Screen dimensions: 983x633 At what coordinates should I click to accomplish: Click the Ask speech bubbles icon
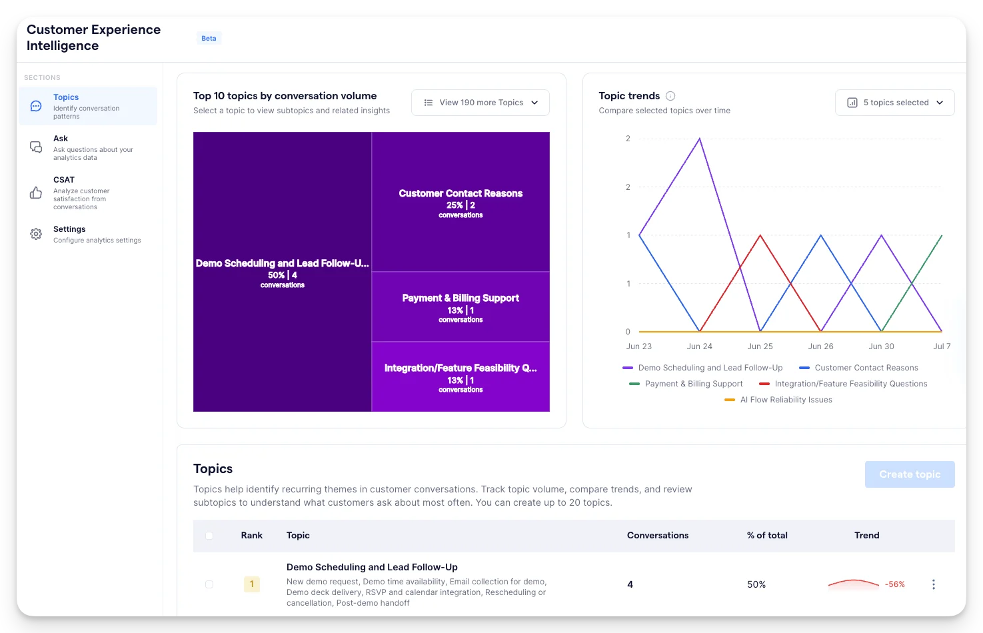(x=36, y=147)
